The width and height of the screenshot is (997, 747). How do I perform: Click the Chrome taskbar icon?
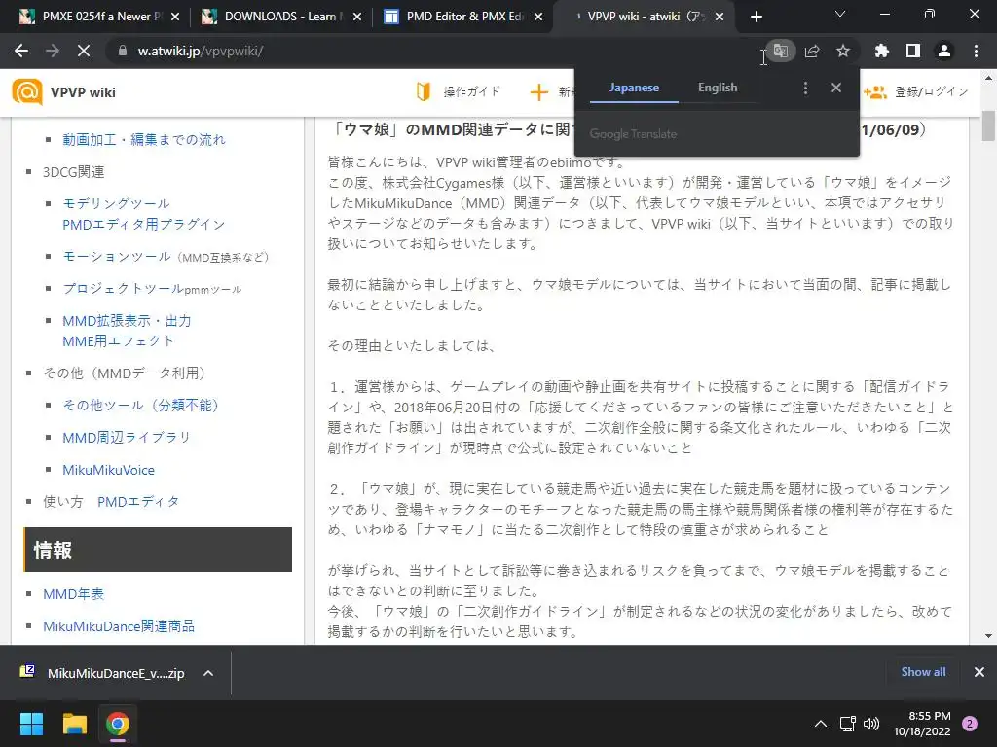pos(118,724)
